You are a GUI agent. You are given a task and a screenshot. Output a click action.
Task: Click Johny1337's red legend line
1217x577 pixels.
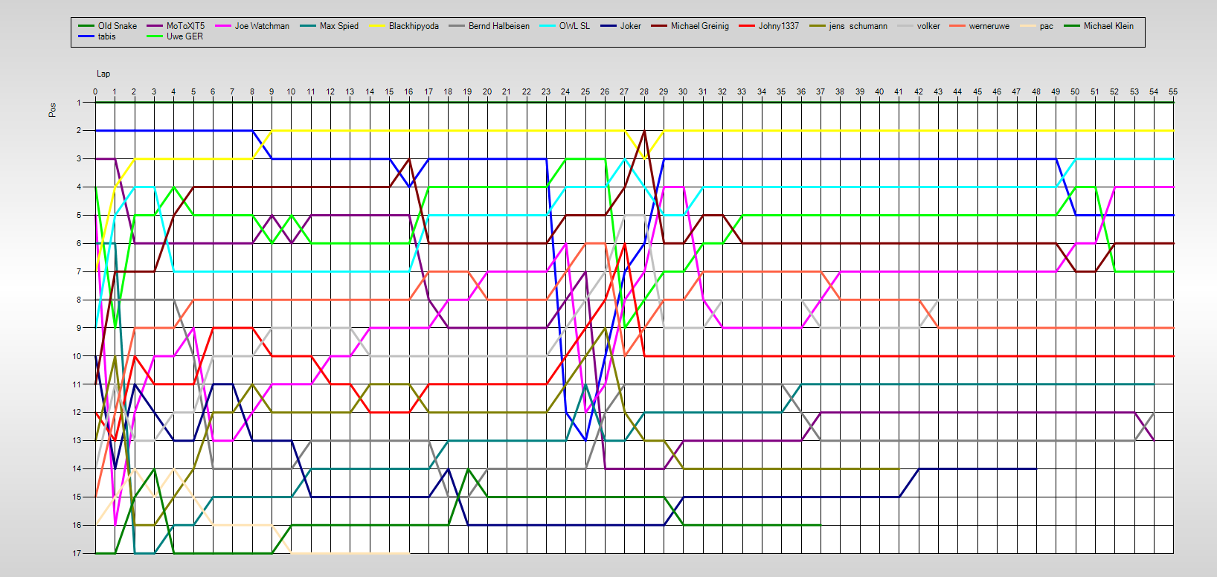pos(748,26)
